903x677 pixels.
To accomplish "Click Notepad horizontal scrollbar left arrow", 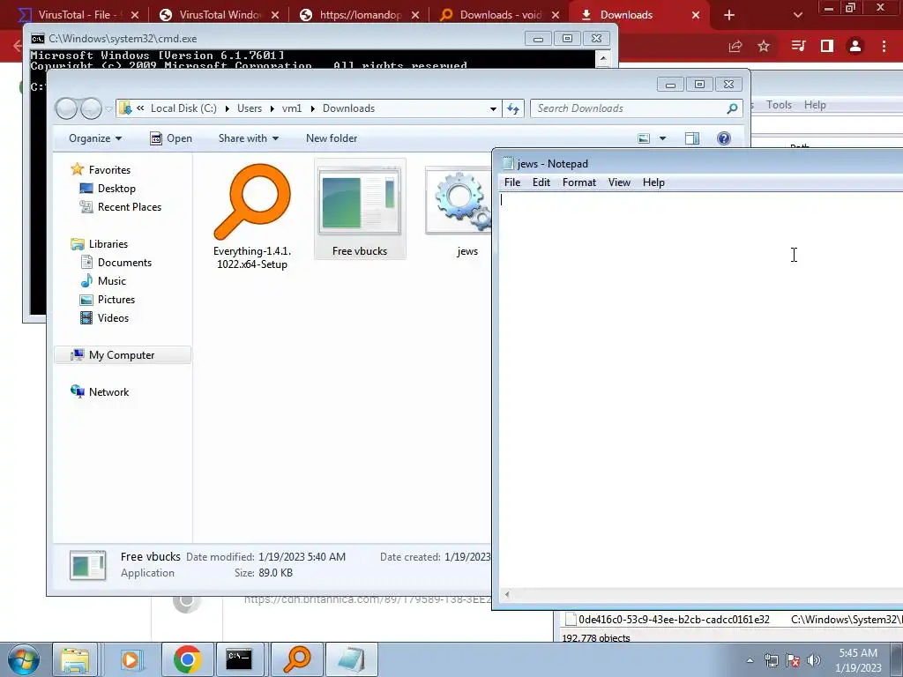I will click(x=507, y=595).
